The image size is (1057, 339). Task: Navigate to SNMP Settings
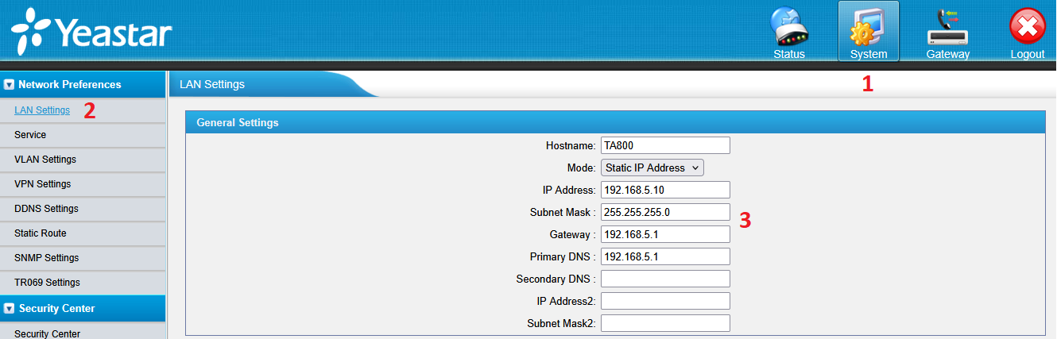[46, 258]
